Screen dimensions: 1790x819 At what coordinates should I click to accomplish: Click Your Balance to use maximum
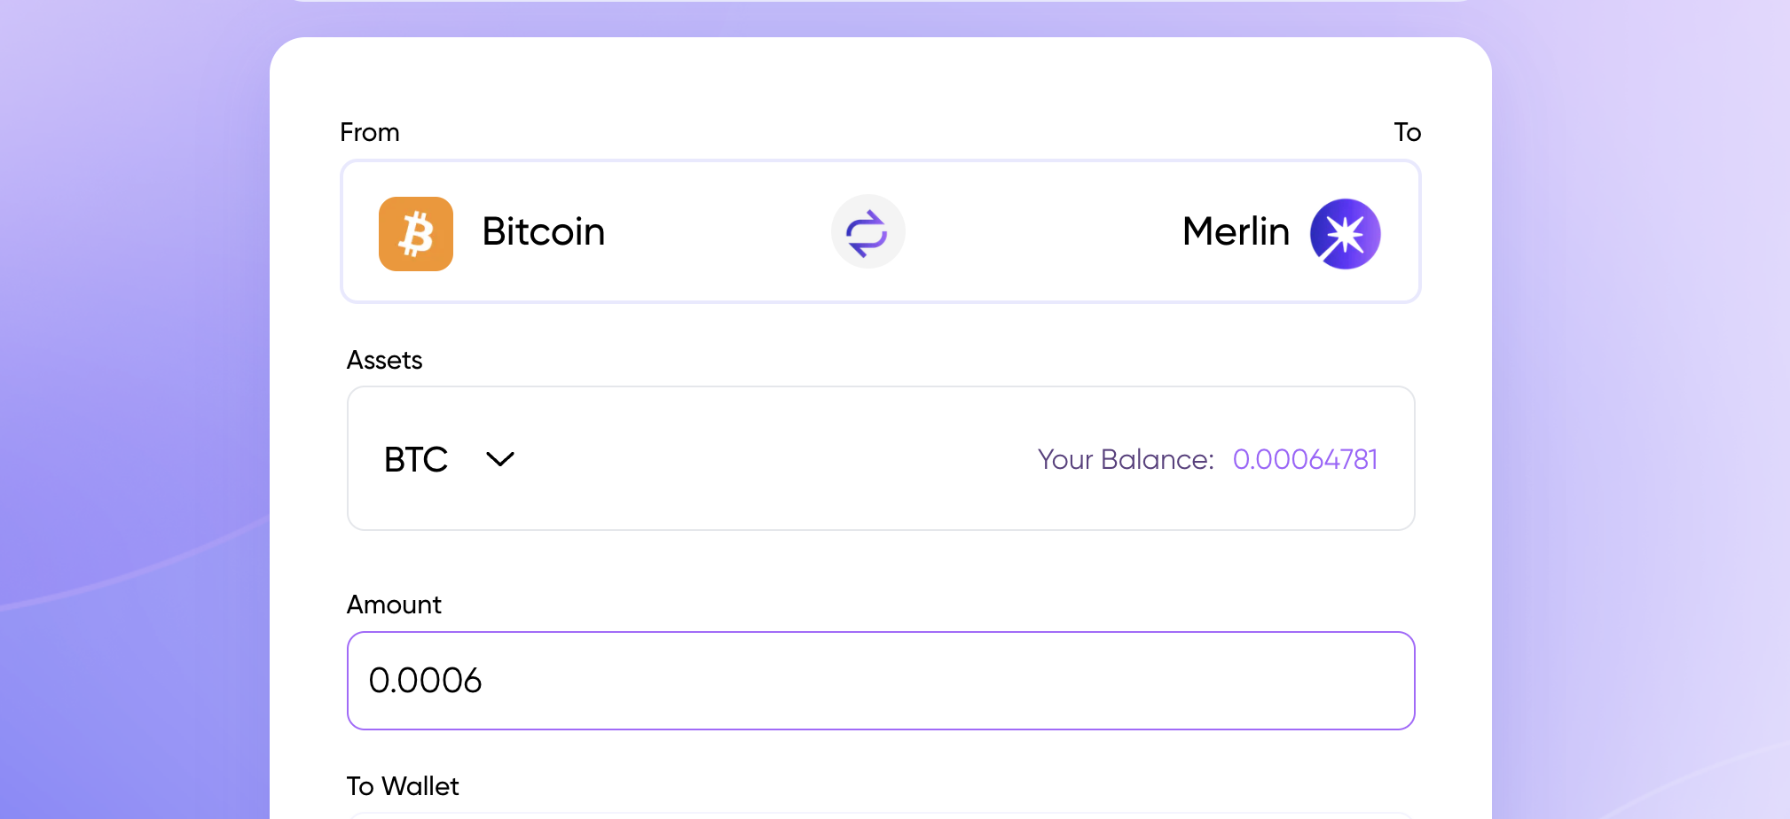point(1125,459)
